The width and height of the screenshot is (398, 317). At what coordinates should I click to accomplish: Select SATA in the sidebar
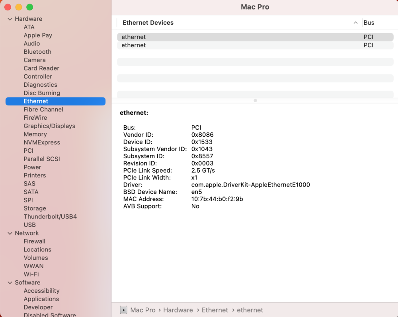[31, 192]
